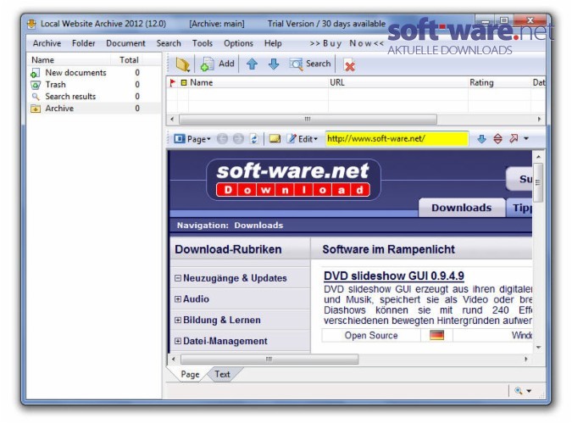572x424 pixels.
Task: Open the Search menu
Action: [169, 43]
